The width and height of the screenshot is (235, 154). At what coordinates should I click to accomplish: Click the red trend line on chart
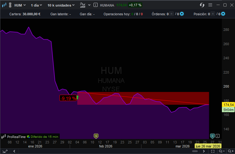[x=143, y=98]
